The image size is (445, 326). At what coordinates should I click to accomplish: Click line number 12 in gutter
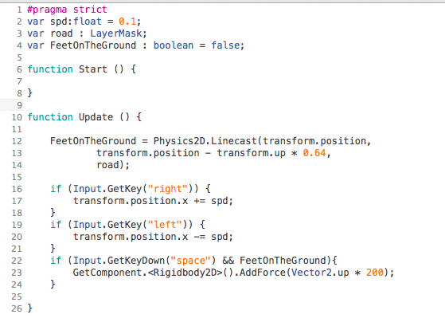17,141
